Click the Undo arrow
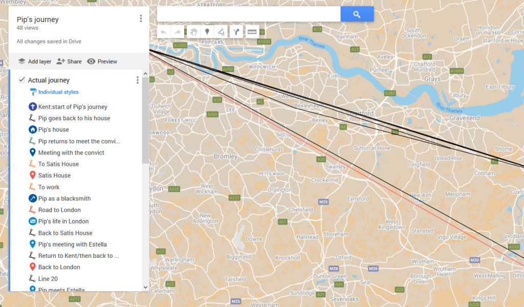This screenshot has height=307, width=524. (x=164, y=32)
